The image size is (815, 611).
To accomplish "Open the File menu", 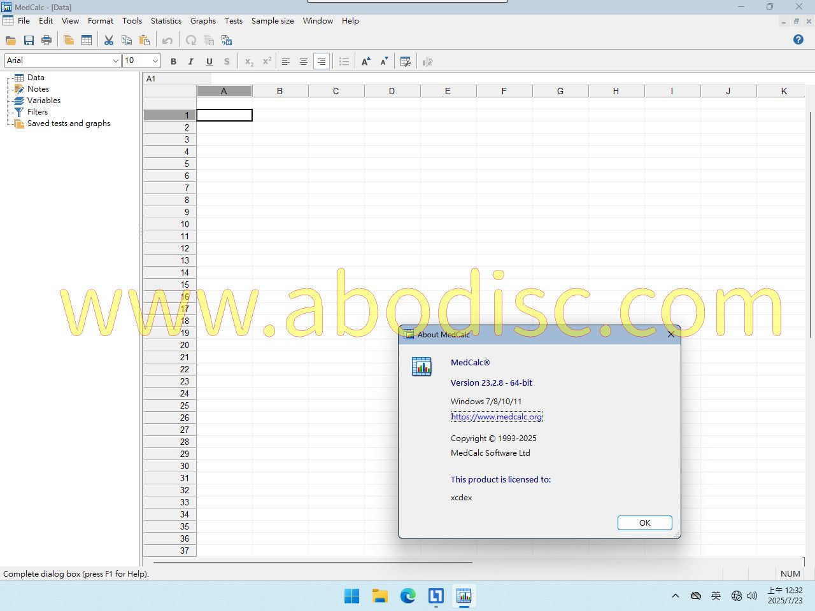I will 24,21.
